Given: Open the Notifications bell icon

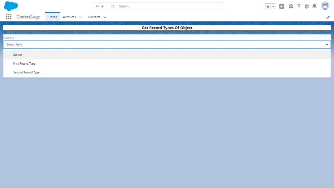Looking at the screenshot, I should [x=314, y=6].
